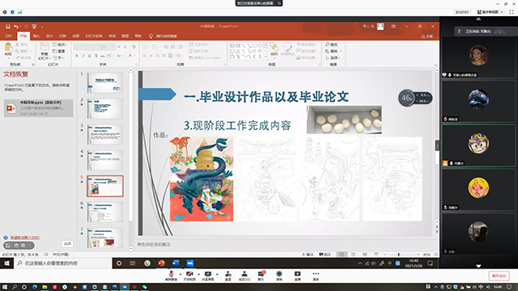Increase font size in the ribbon
This screenshot has width=518, height=291.
click(x=119, y=47)
